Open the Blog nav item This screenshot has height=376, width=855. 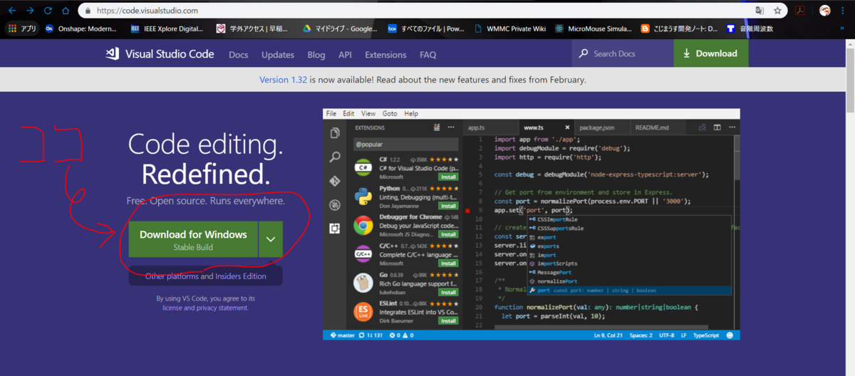(x=316, y=55)
